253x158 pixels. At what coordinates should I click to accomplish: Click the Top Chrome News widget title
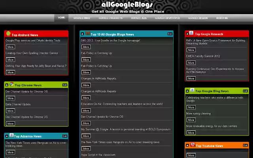(x=28, y=85)
